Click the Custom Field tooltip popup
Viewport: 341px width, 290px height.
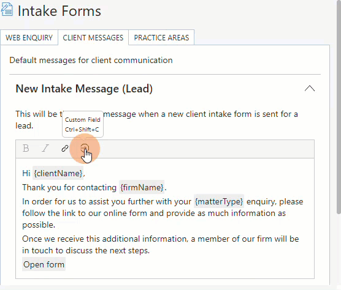click(x=83, y=124)
